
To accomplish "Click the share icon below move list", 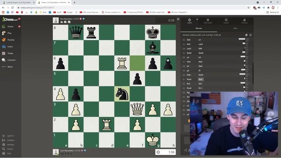I will [x=185, y=150].
